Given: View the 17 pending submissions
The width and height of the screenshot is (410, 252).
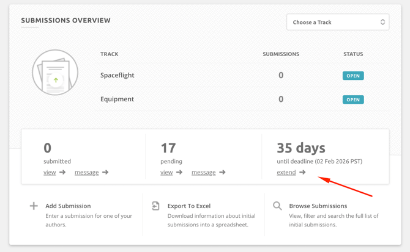Looking at the screenshot, I should click(x=166, y=173).
